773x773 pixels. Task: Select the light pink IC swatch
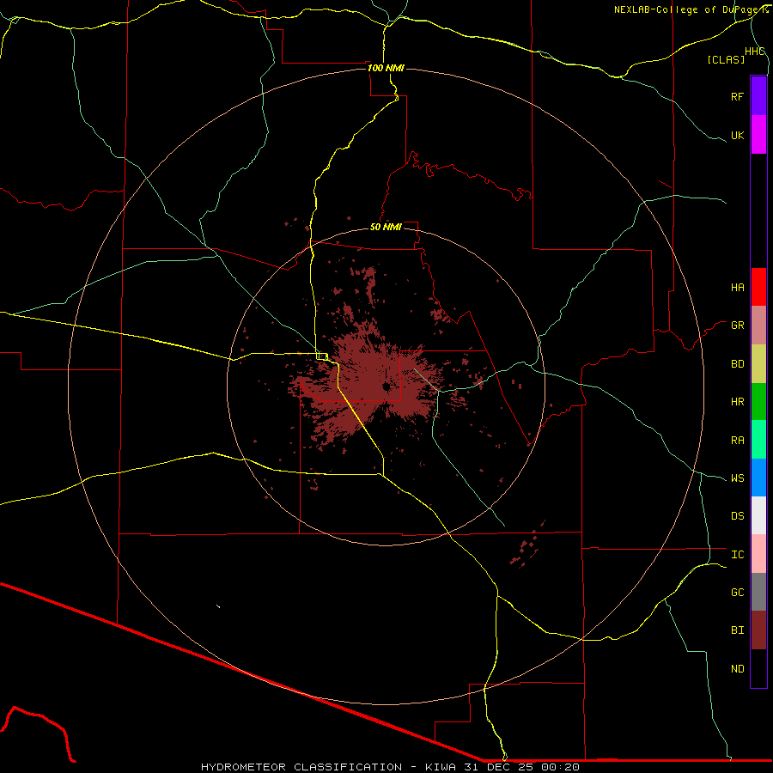click(x=758, y=554)
